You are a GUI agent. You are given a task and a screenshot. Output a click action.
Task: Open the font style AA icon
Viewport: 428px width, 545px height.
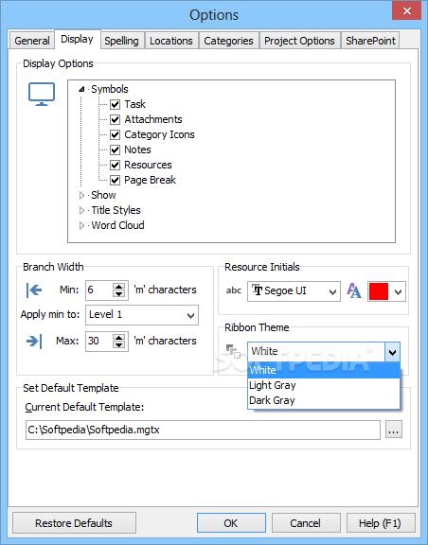(x=354, y=290)
